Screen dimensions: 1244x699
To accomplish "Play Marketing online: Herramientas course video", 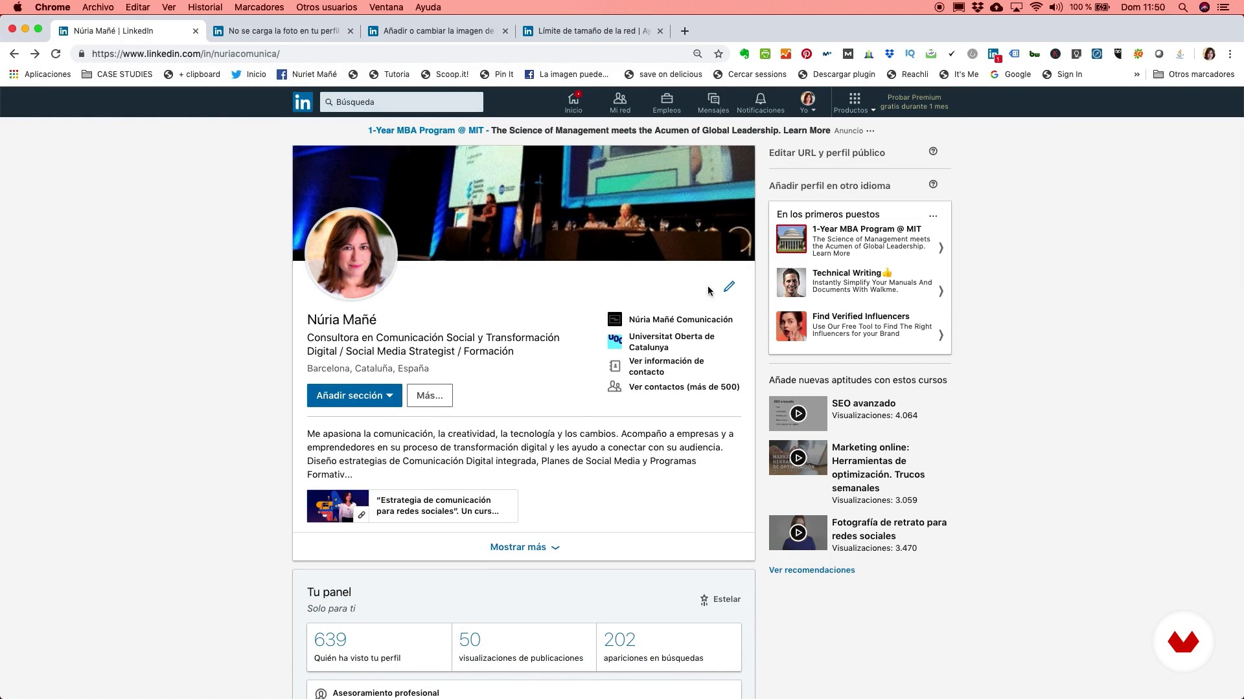I will (798, 458).
